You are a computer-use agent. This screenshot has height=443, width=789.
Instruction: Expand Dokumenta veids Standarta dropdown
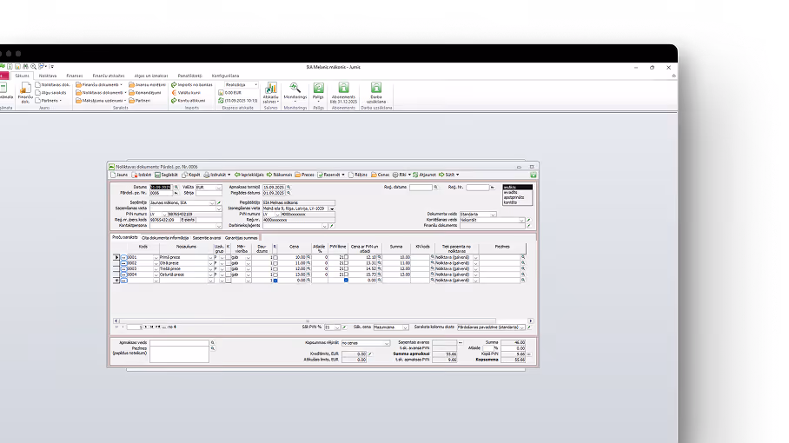point(494,215)
